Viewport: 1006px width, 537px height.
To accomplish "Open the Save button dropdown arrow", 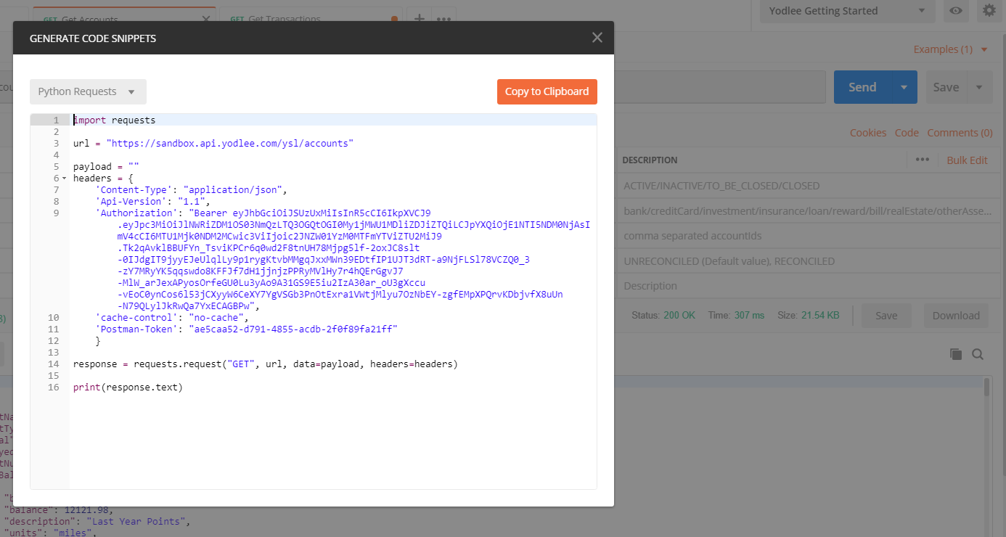I will 979,87.
